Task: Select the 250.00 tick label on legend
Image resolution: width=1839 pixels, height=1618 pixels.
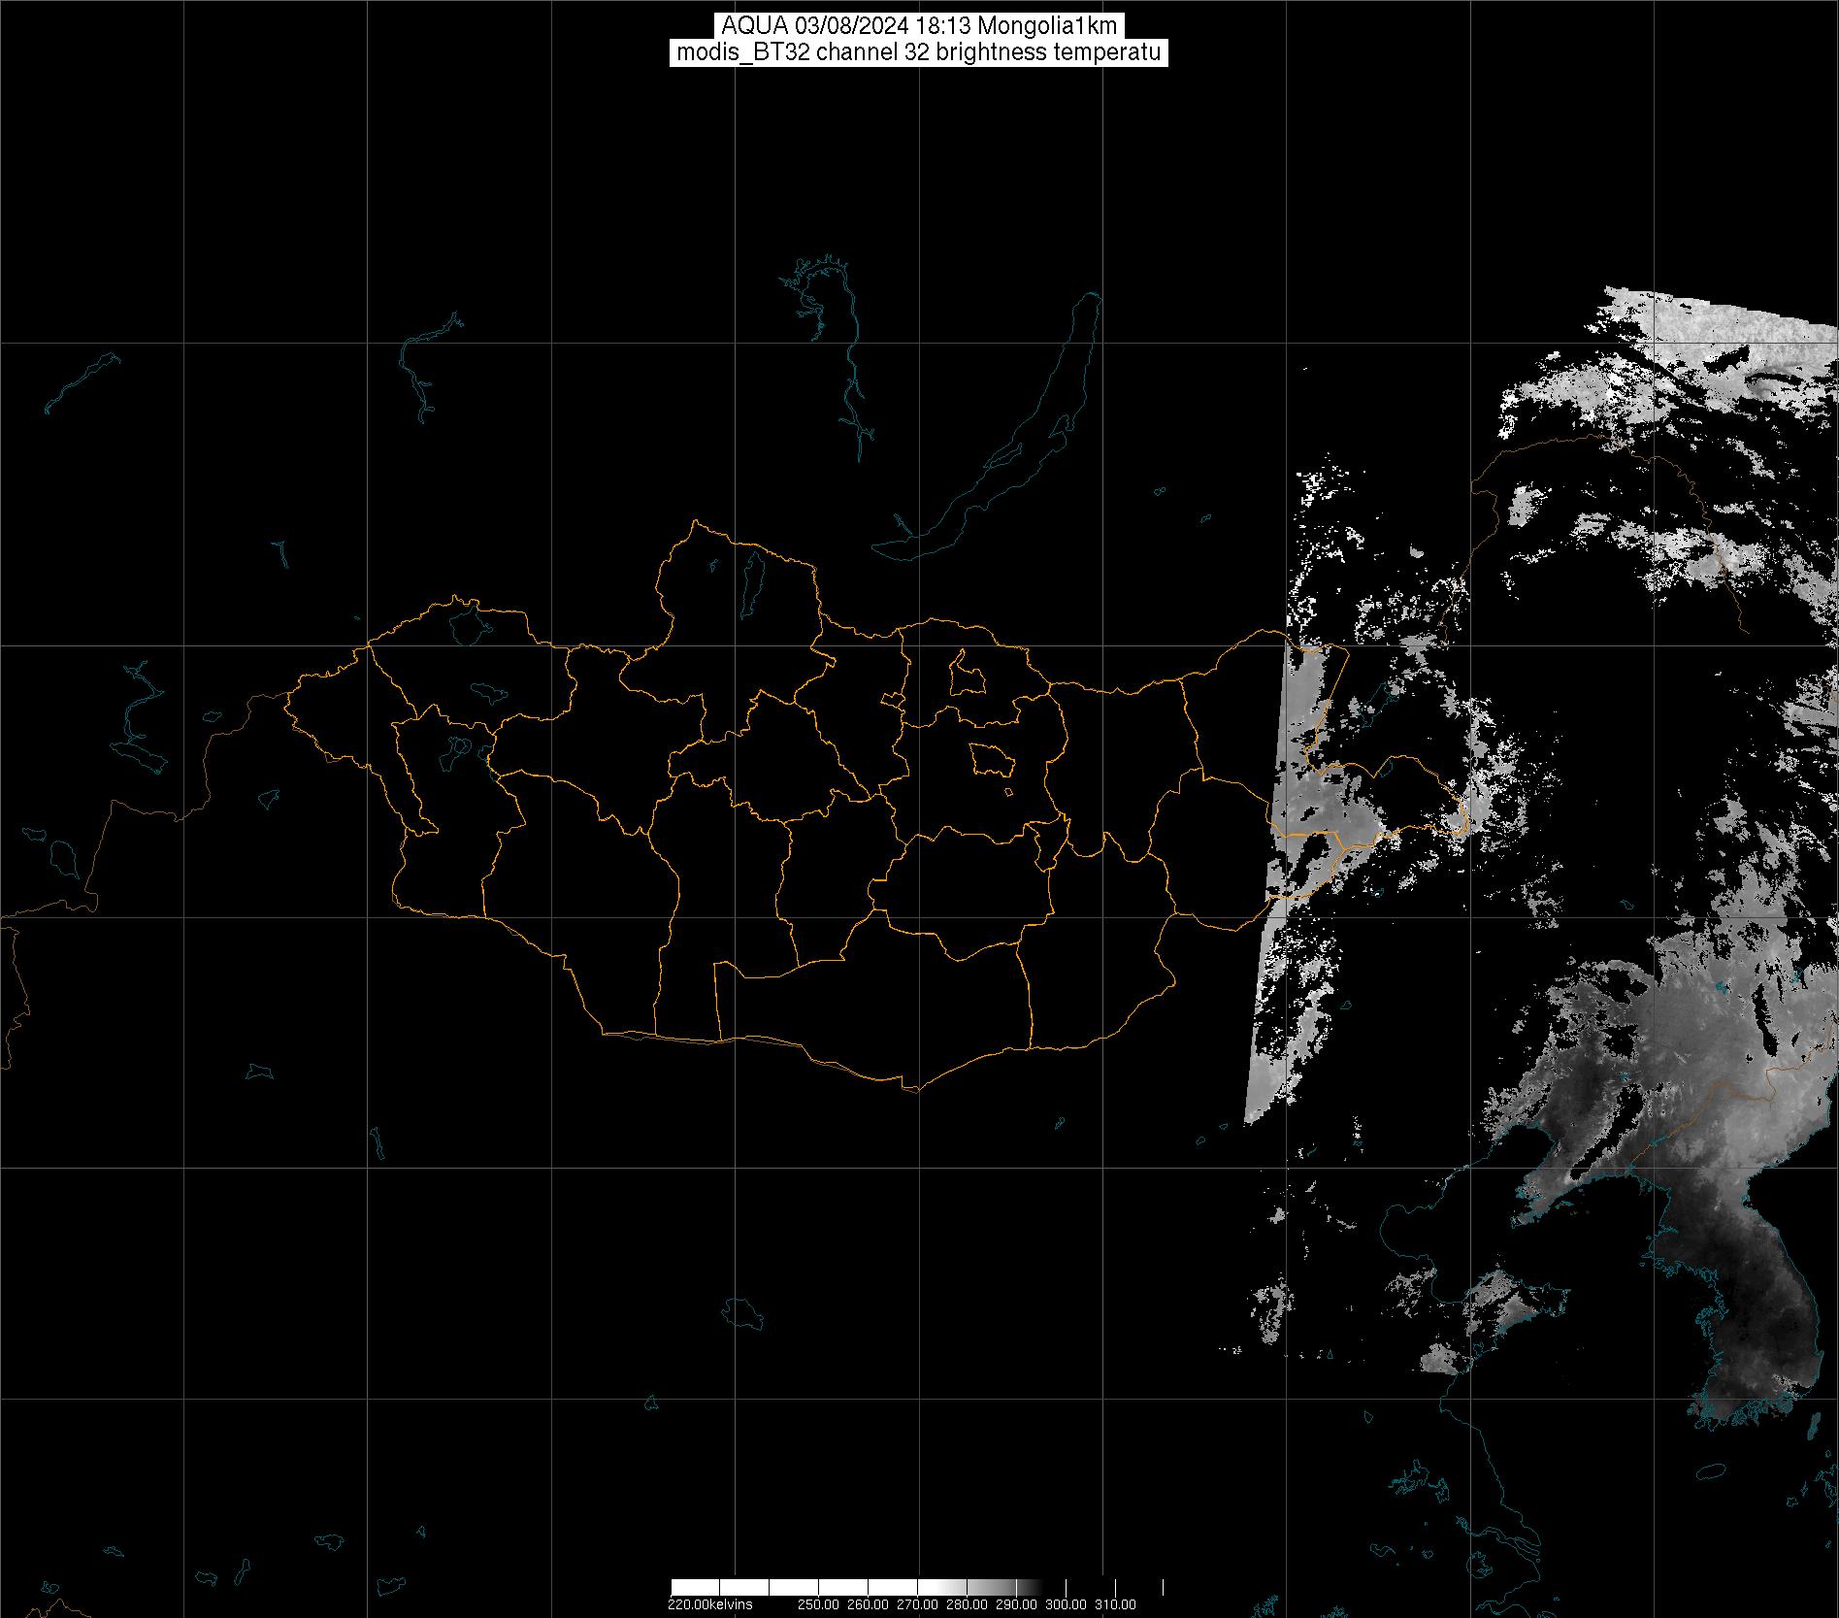Action: 820,1604
